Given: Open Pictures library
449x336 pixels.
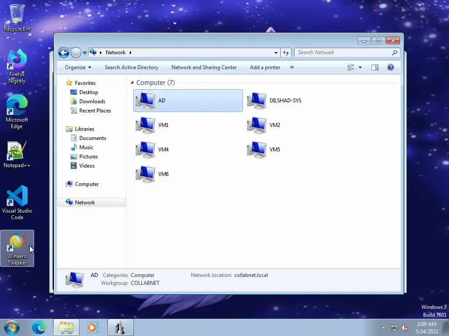Looking at the screenshot, I should [x=89, y=156].
